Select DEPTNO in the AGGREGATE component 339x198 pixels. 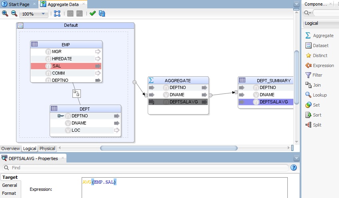coord(178,87)
